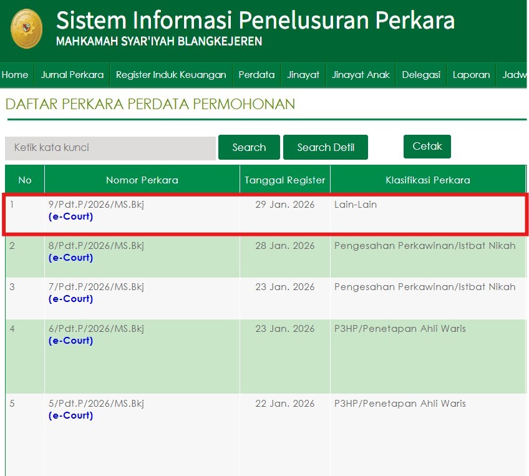Click the Nomor Perkara column header
The height and width of the screenshot is (476, 529).
pos(142,180)
